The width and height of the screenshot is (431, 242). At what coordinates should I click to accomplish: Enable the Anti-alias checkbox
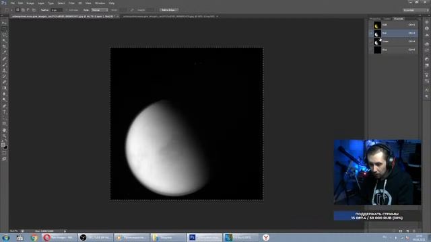coord(67,10)
